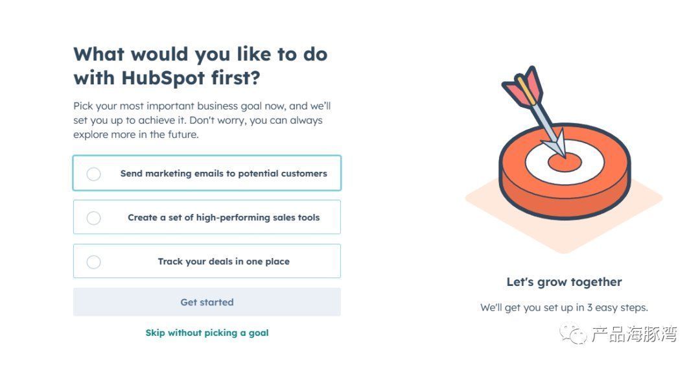Click the orange bullseye center of the target

click(565, 163)
